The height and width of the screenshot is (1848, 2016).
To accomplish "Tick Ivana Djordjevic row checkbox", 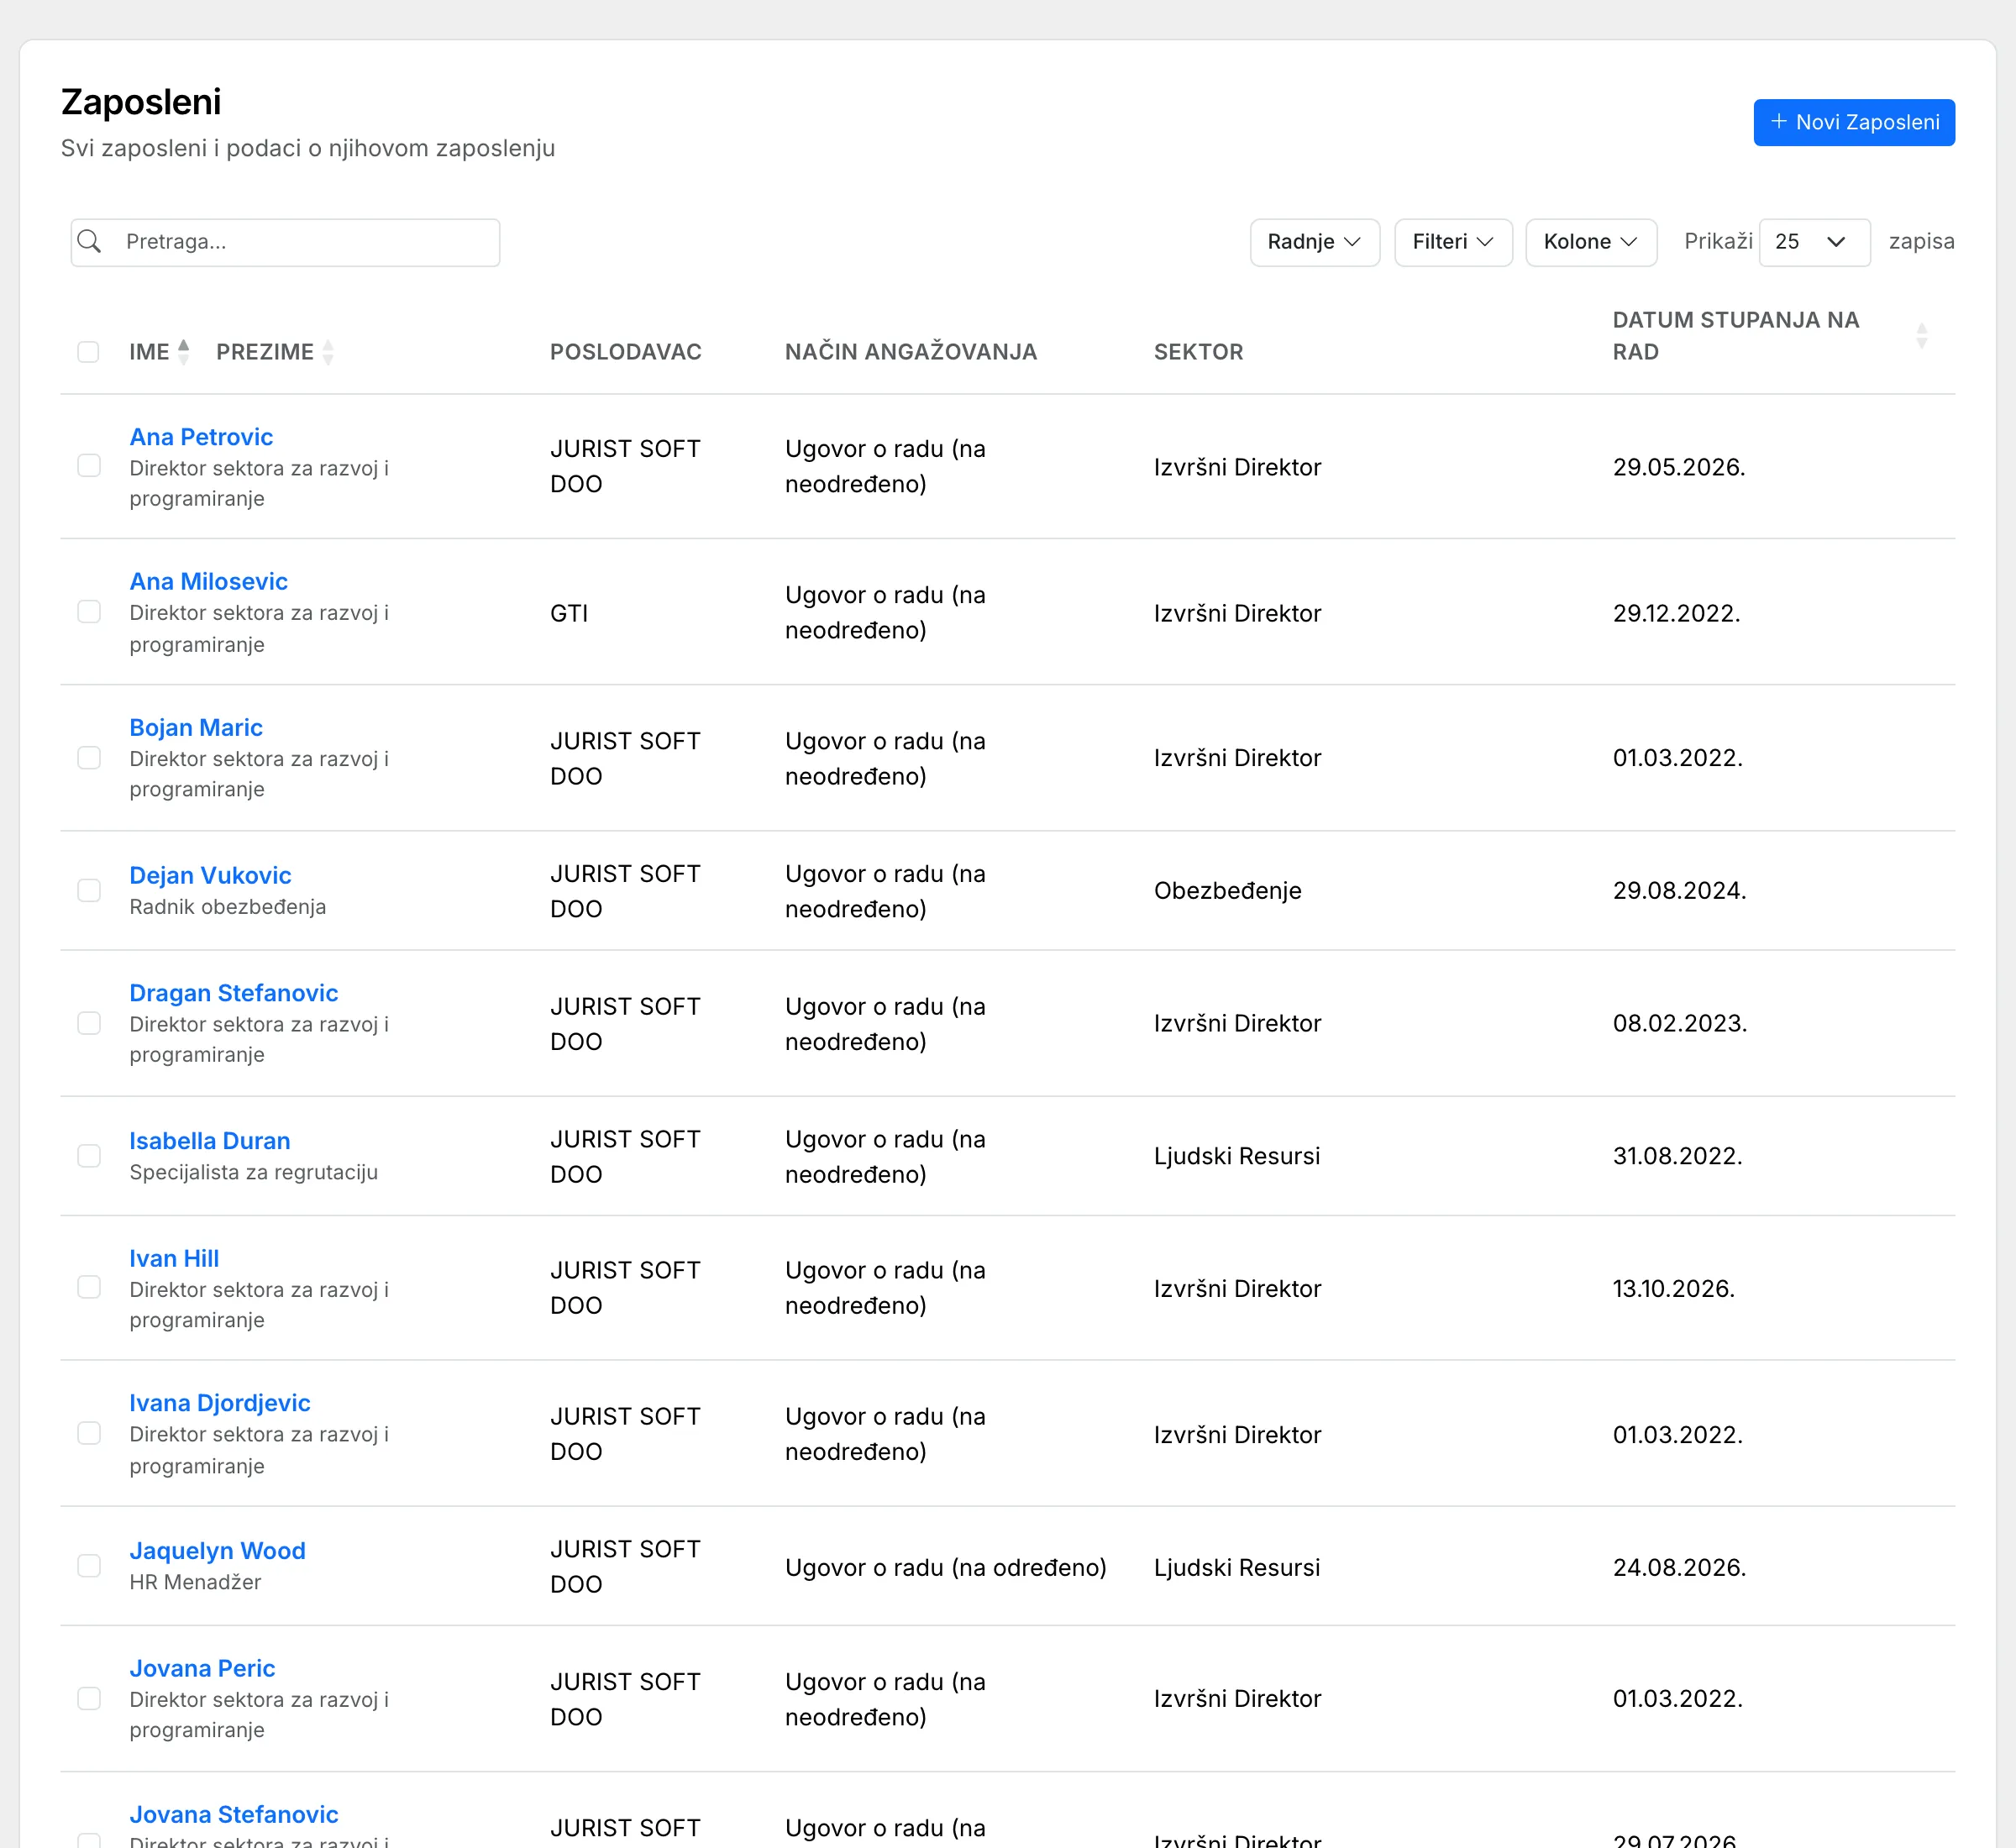I will (x=89, y=1433).
